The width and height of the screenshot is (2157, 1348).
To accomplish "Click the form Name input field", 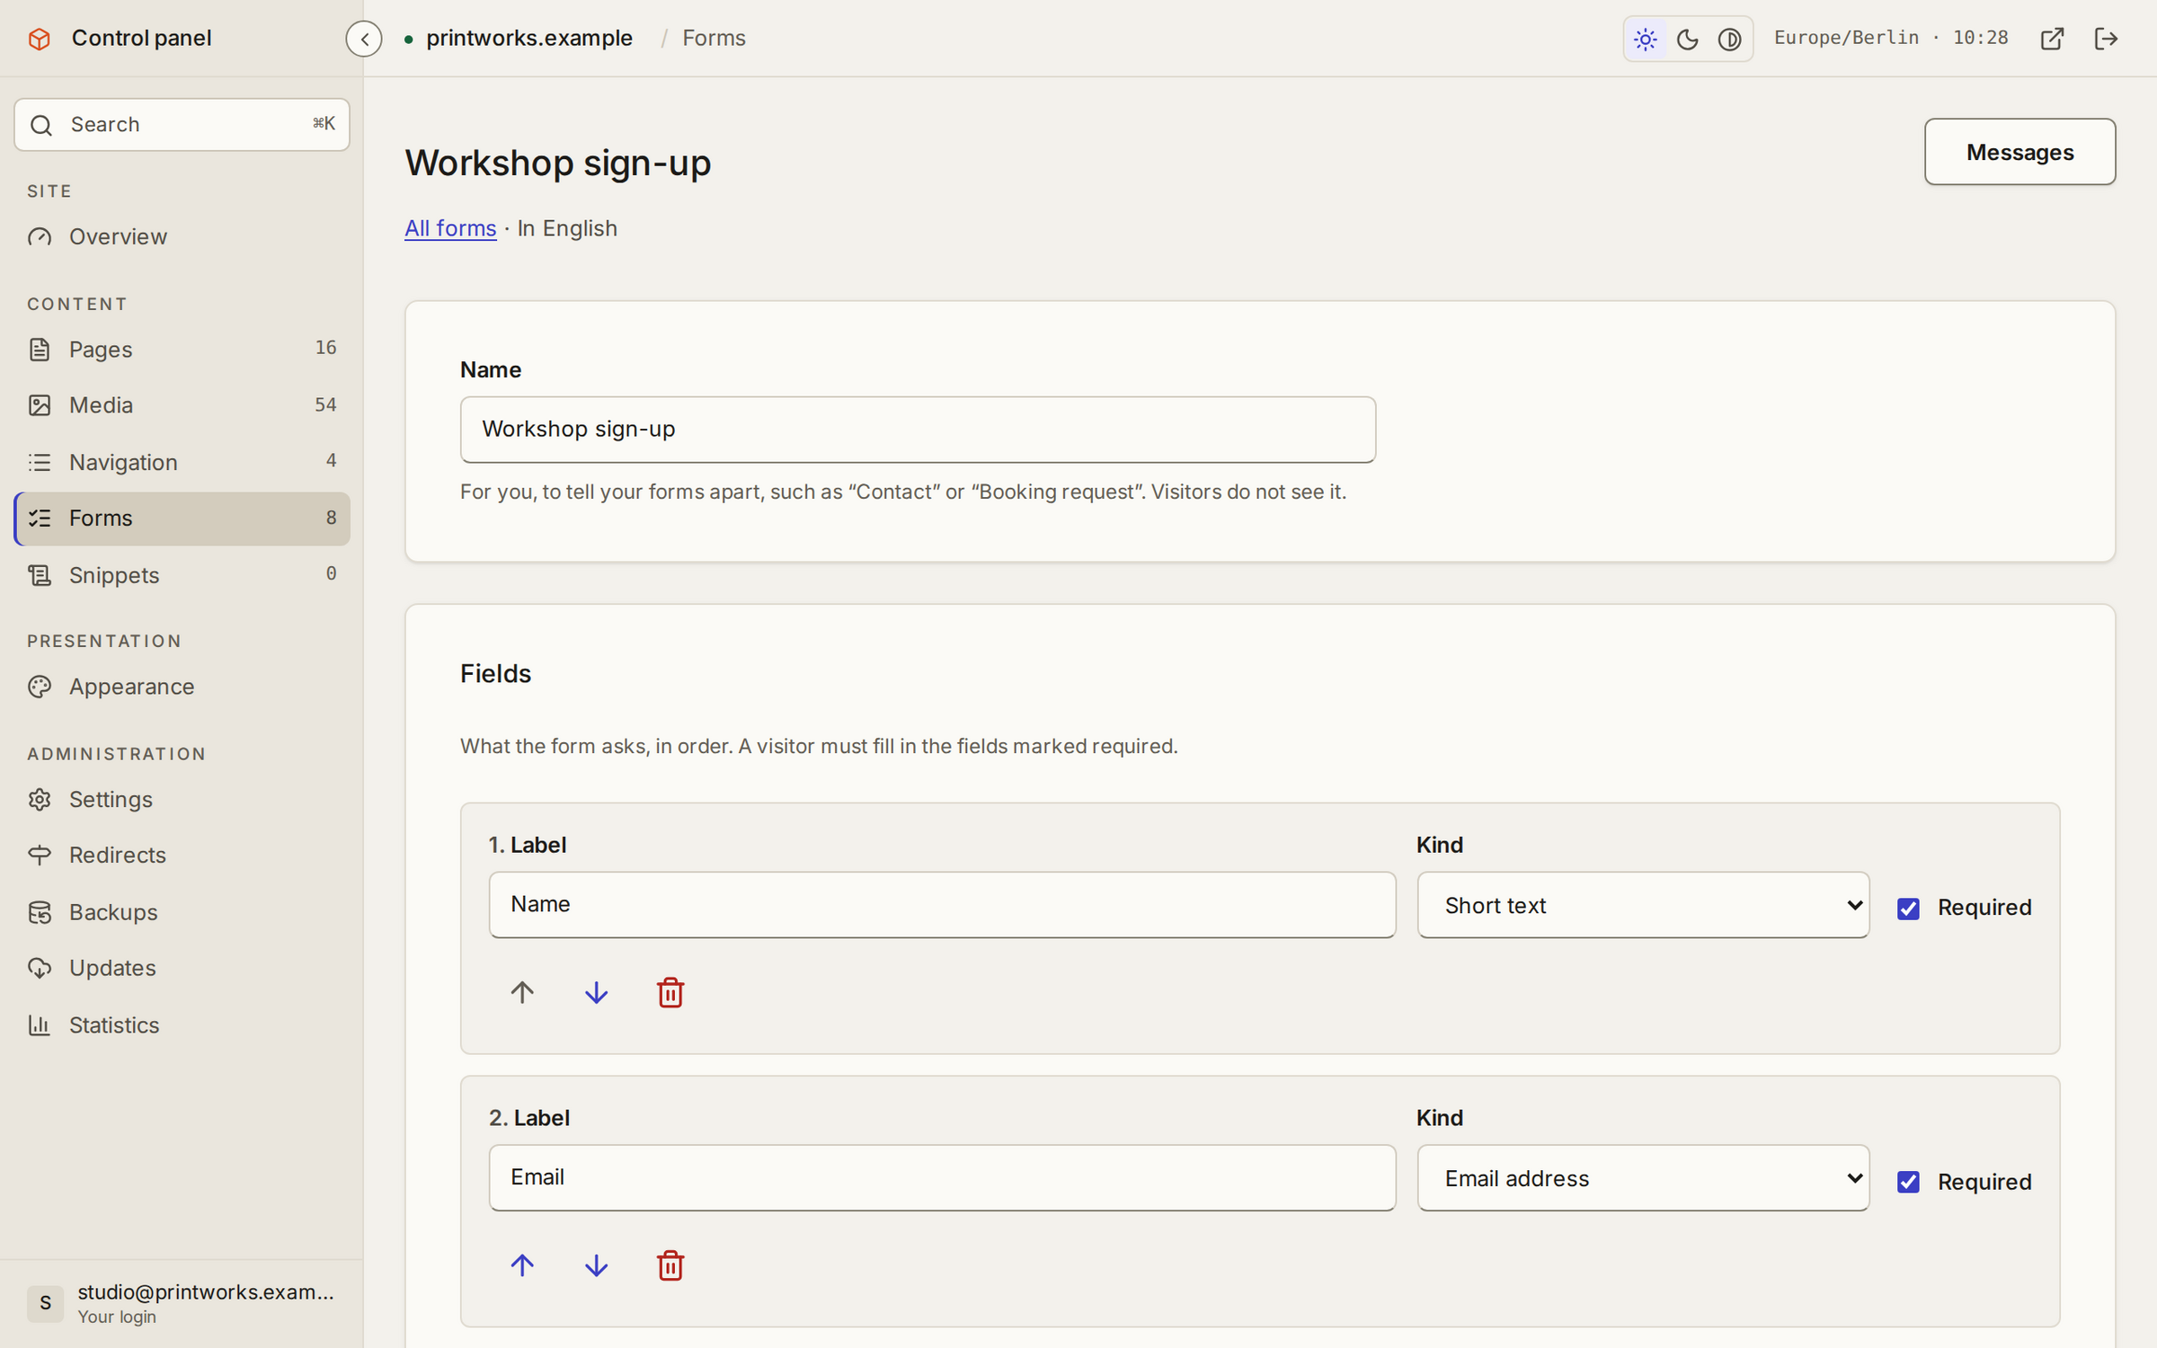I will 918,430.
